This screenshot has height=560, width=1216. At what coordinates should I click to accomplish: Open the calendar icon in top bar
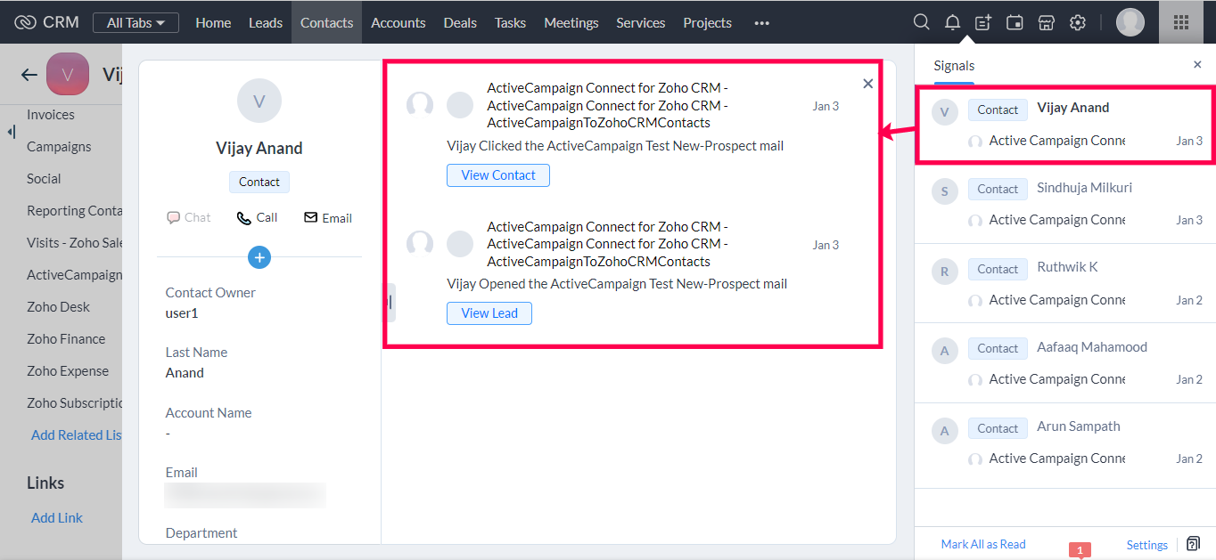[1015, 22]
